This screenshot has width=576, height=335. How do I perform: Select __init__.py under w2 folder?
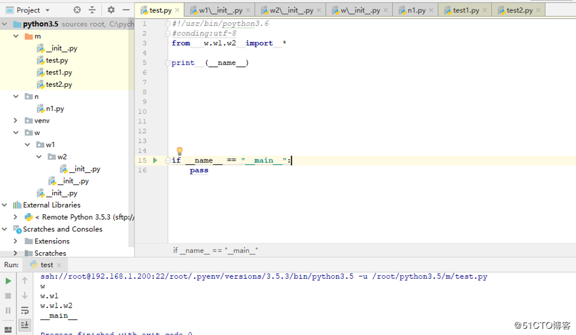(80, 169)
